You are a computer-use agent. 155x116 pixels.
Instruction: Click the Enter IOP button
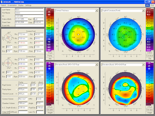point(6,112)
